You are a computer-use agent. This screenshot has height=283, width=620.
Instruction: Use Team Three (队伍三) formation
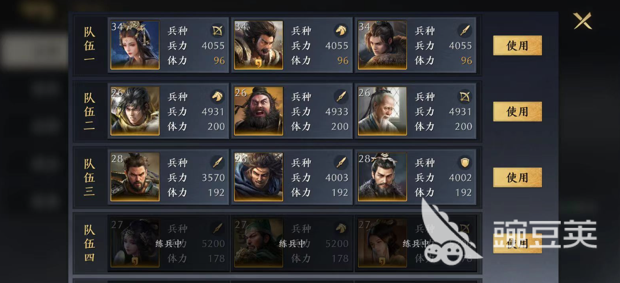[517, 177]
